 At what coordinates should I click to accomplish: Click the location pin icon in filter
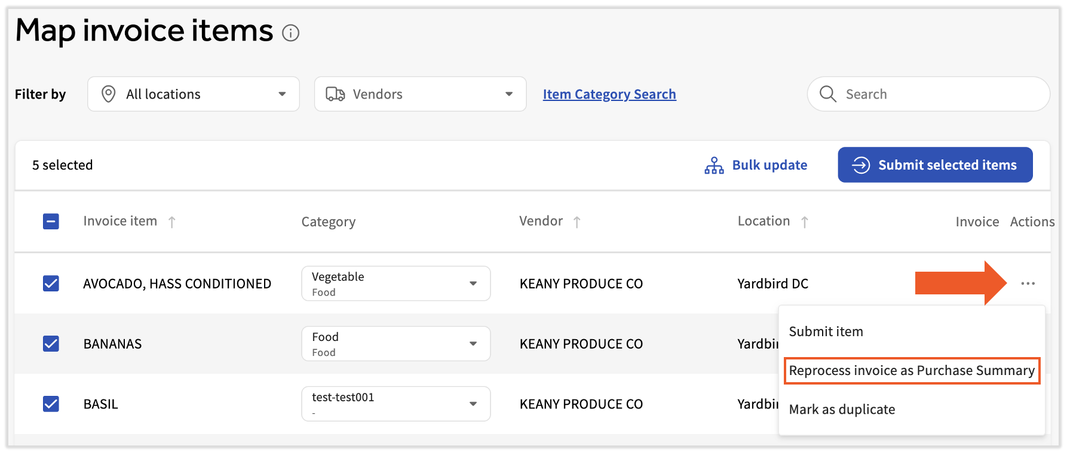(x=109, y=94)
